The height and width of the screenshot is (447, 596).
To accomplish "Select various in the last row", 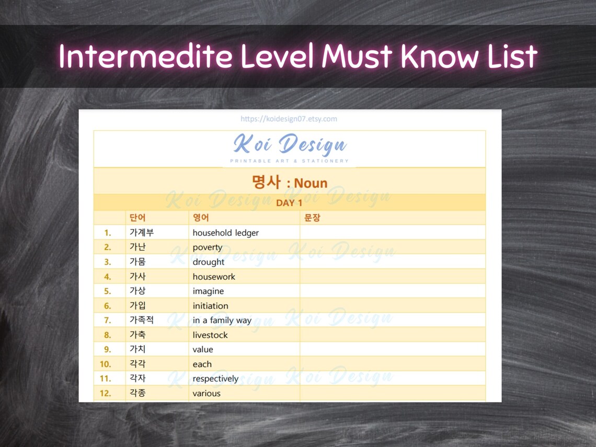I will [x=208, y=393].
